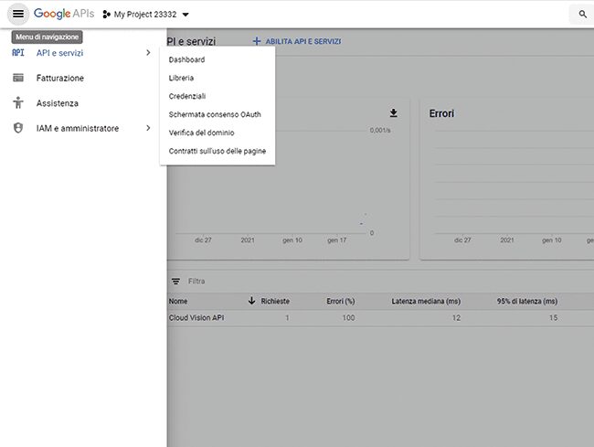Screen dimensions: 594x447
Task: Expand the API e servizi submenu chevron
Action: click(148, 53)
